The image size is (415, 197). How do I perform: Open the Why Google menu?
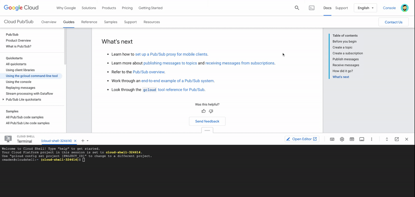pos(66,8)
